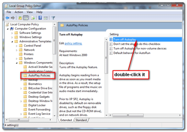Click the Computer Configuration computer icon
187x132 pixels.
pos(12,28)
